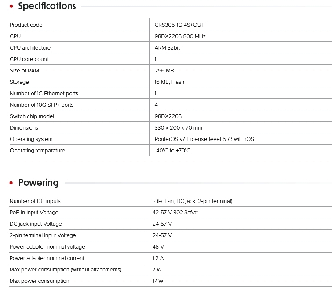Select the product code CRS305-1G-4S+OUT value

179,25
